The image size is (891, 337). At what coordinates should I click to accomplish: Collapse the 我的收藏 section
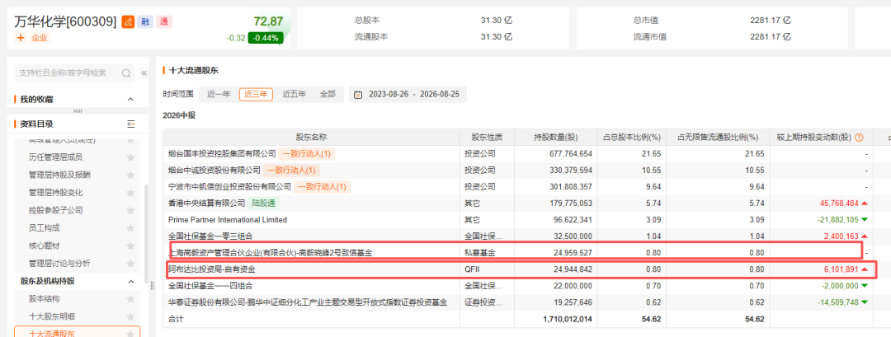[x=130, y=99]
